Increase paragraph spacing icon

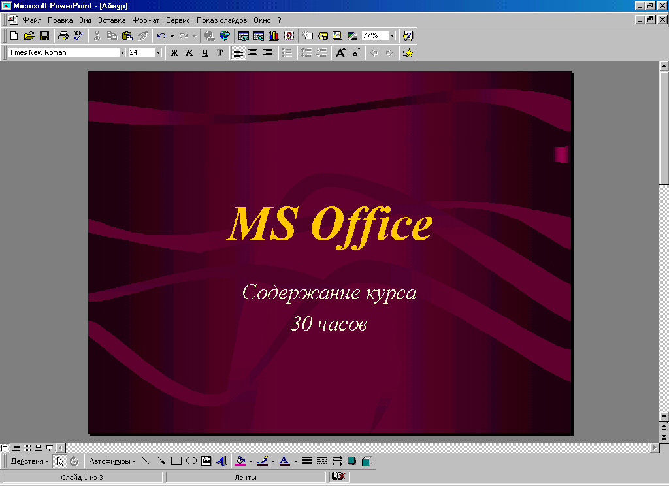pyautogui.click(x=306, y=52)
